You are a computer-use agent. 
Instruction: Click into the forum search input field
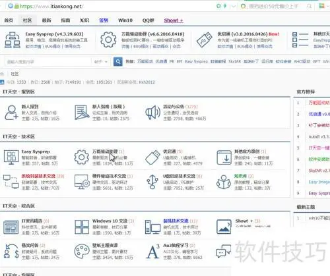(48, 62)
